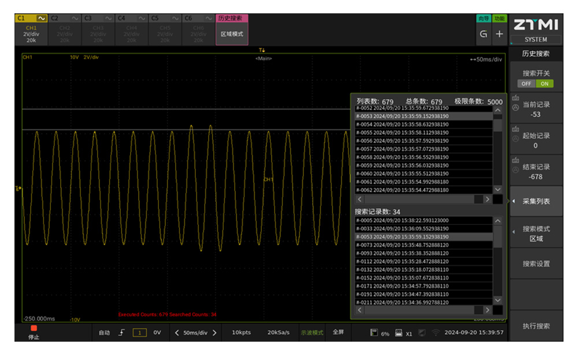Screen dimensions: 578x355
Task: Click acquisition list left scroll arrow
Action: click(360, 199)
